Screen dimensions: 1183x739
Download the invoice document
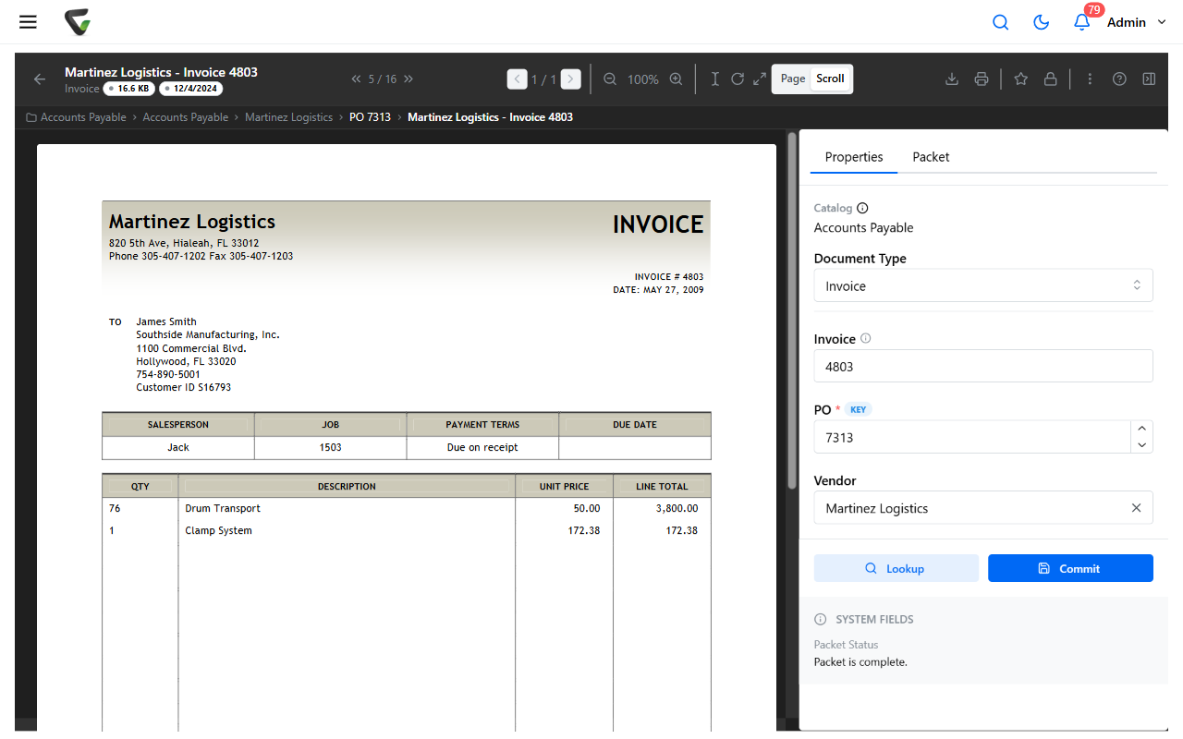952,79
